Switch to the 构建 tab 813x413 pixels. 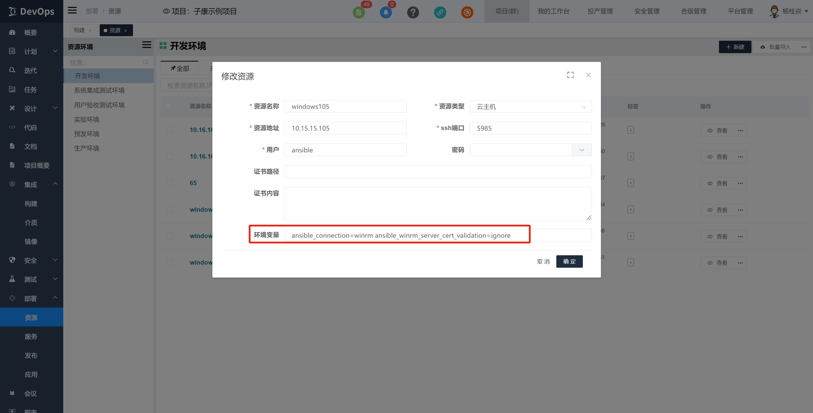tap(79, 30)
